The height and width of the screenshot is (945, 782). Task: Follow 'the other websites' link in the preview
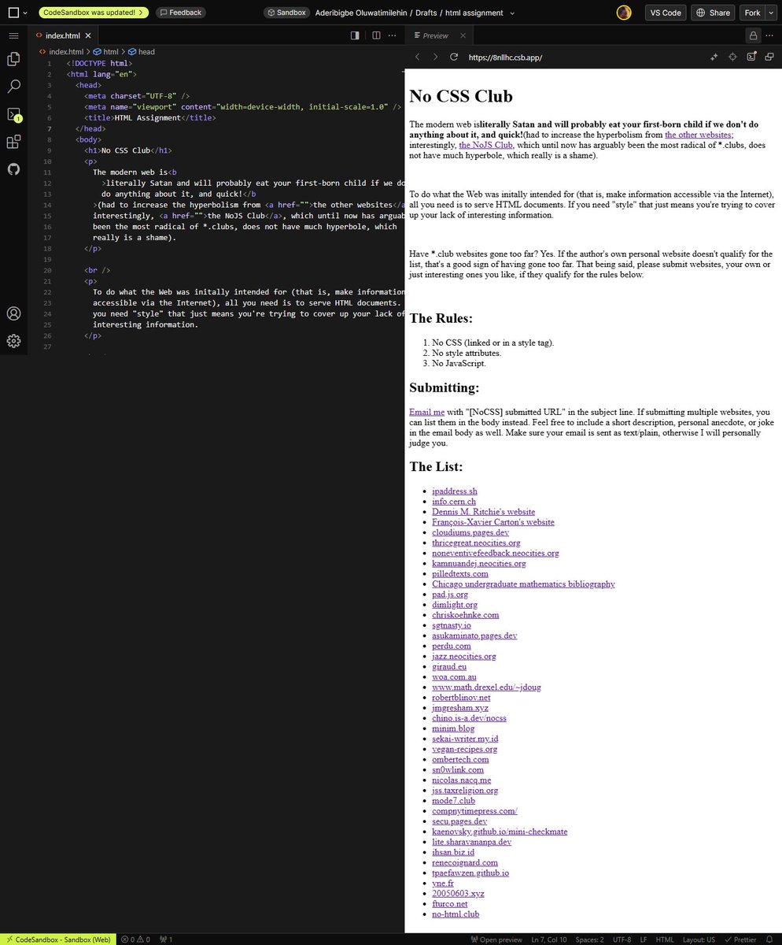pos(699,135)
